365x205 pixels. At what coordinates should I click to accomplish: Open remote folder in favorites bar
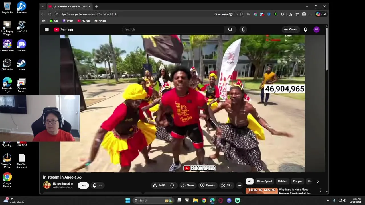coord(100,21)
